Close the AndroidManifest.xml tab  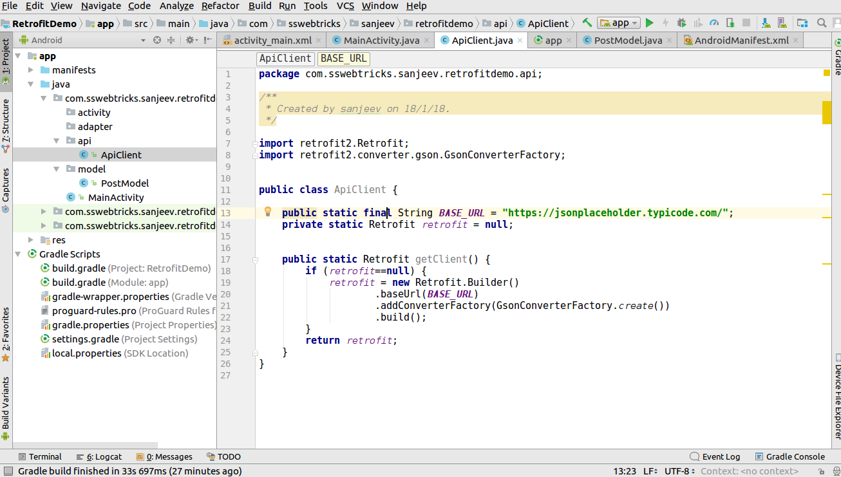tap(797, 40)
